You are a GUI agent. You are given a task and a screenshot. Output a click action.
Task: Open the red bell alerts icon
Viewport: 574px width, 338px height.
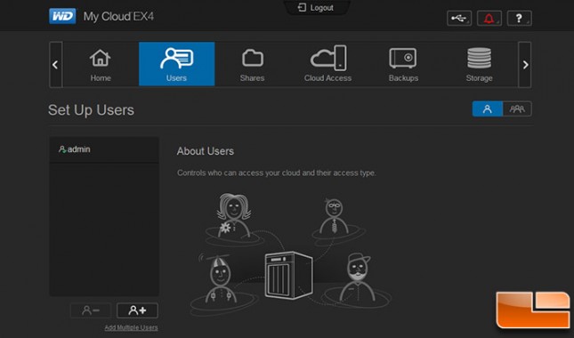(x=489, y=18)
